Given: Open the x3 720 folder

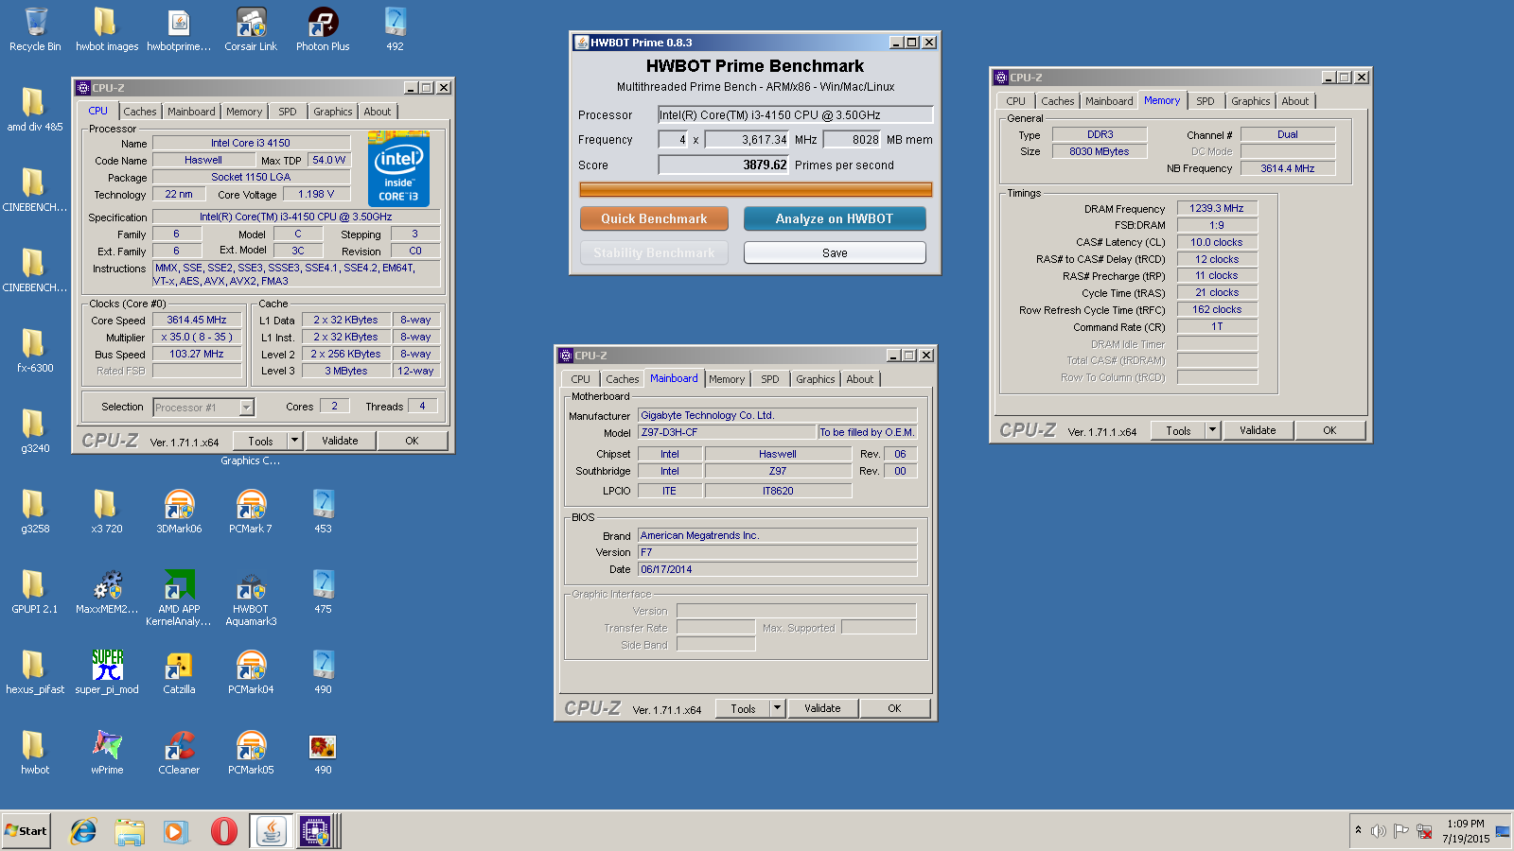Looking at the screenshot, I should click(107, 511).
